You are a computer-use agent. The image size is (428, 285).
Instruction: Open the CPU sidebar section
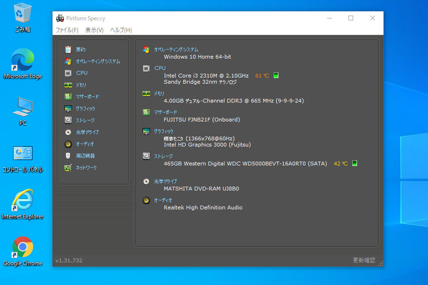81,73
